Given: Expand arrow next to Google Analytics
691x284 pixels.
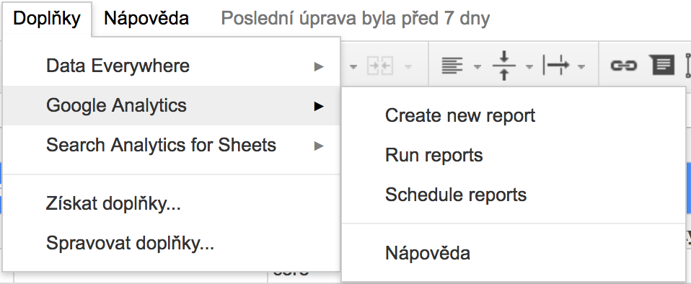Looking at the screenshot, I should (x=319, y=106).
